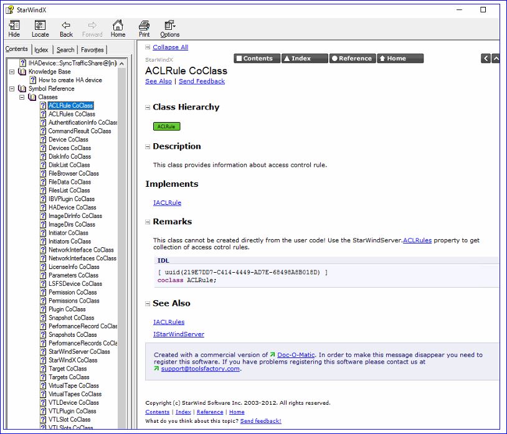This screenshot has height=434, width=507.
Task: Click the See Also link under title
Action: point(158,82)
